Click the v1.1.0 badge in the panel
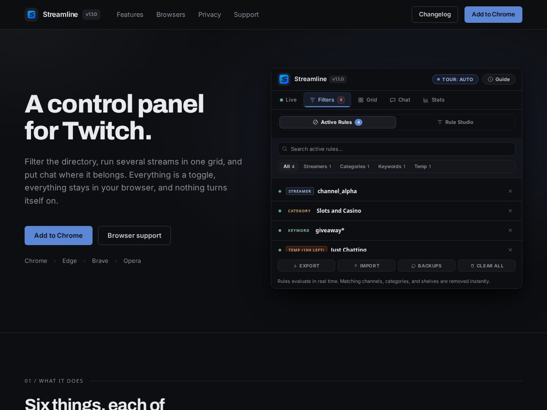This screenshot has width=547, height=410. [338, 79]
